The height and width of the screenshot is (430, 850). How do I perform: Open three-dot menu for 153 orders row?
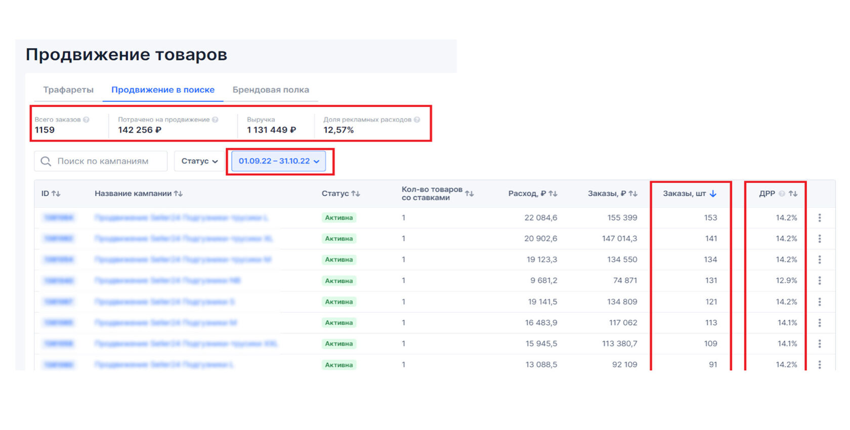pyautogui.click(x=820, y=218)
